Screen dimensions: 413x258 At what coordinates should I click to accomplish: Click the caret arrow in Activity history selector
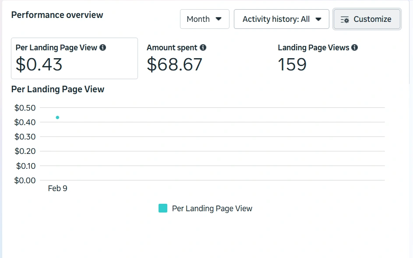click(x=318, y=19)
